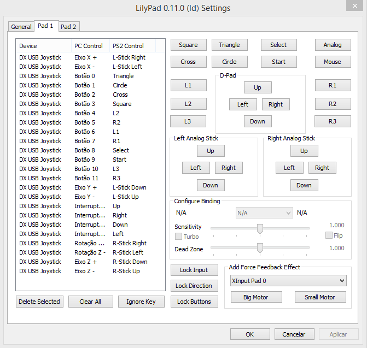The width and height of the screenshot is (367, 348).
Task: Click the Analog button
Action: pyautogui.click(x=333, y=45)
